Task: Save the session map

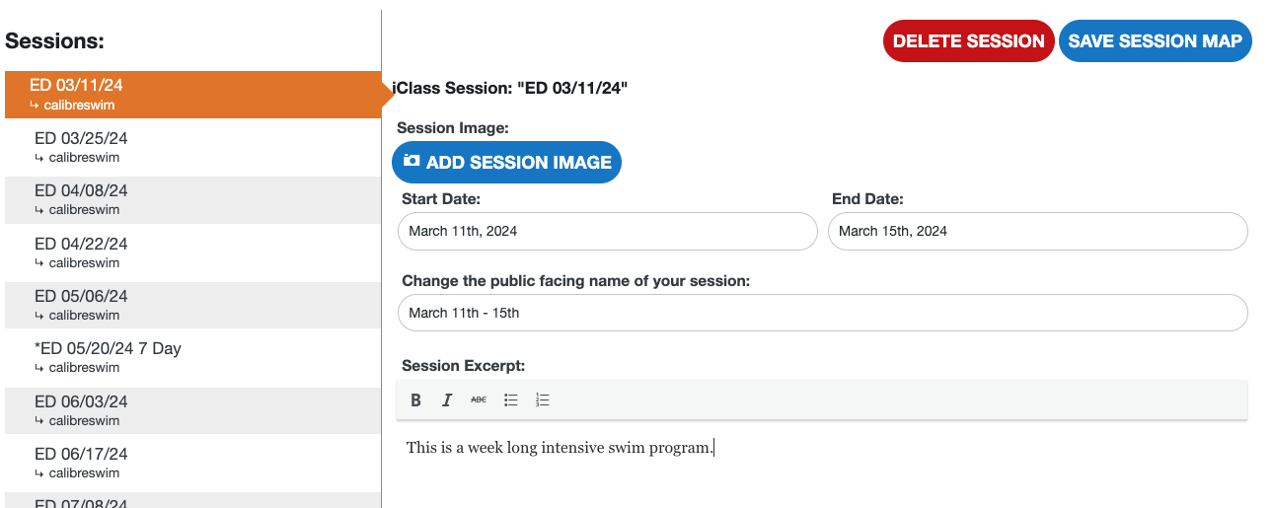Action: click(1155, 41)
